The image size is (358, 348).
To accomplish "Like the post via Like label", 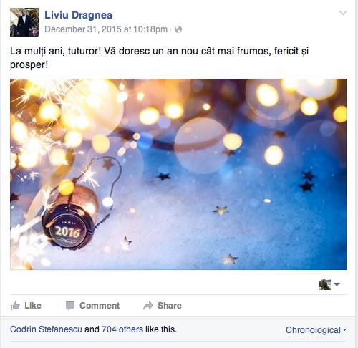I will [33, 306].
